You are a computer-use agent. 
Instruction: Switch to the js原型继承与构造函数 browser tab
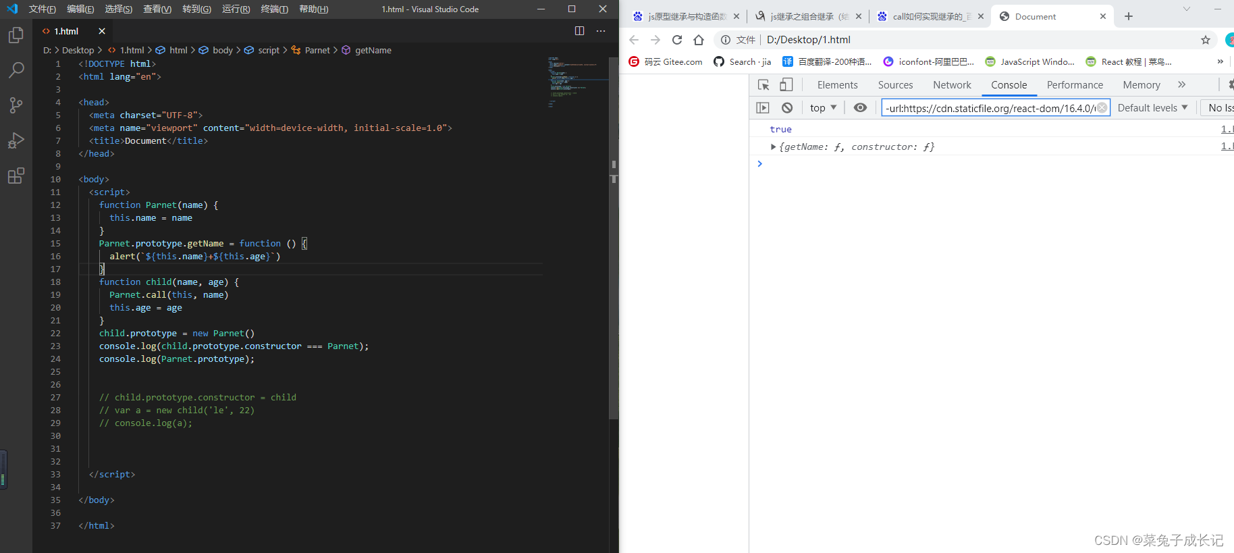click(x=687, y=16)
